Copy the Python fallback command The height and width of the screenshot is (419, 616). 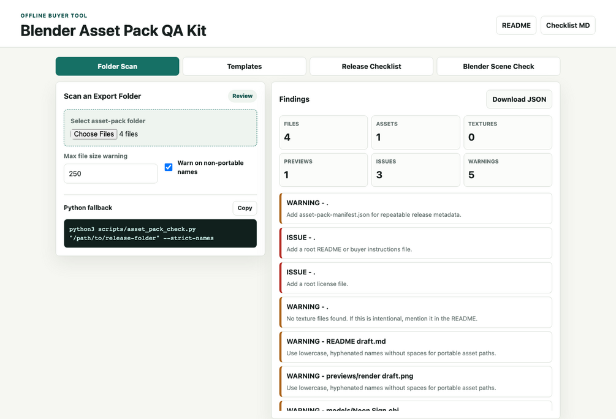[x=245, y=208]
